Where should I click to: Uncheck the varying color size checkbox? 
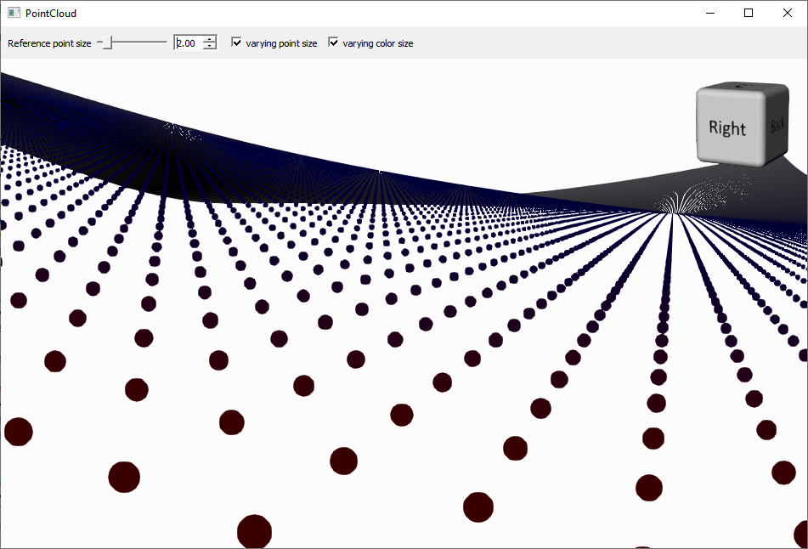334,42
